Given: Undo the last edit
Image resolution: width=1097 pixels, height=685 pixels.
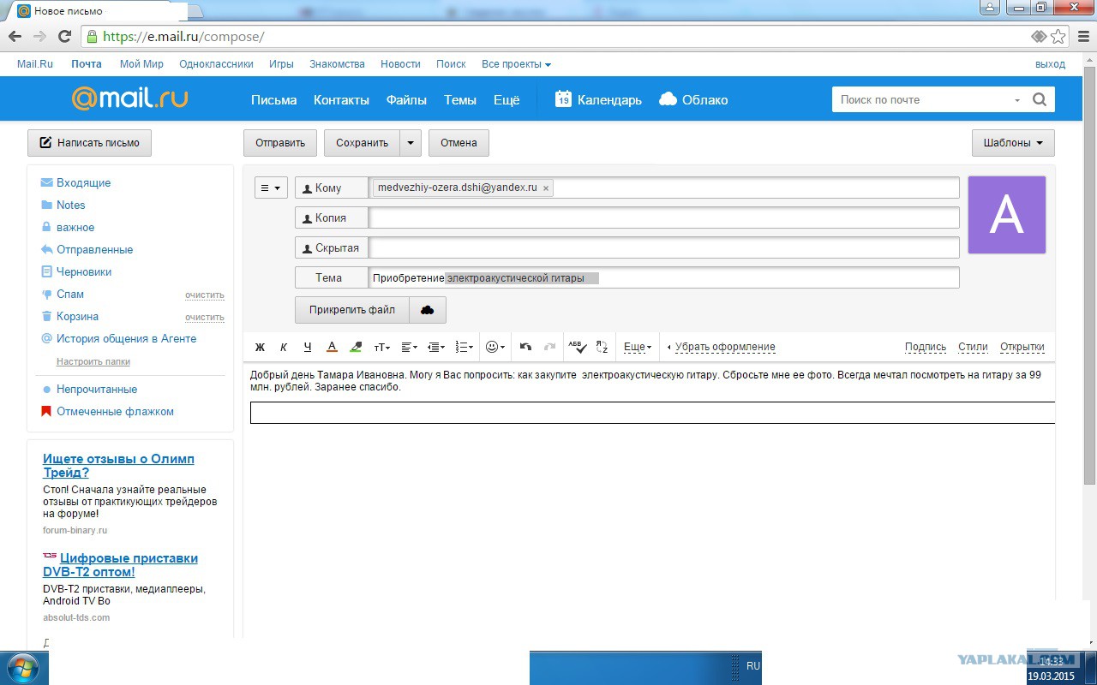Looking at the screenshot, I should 526,348.
